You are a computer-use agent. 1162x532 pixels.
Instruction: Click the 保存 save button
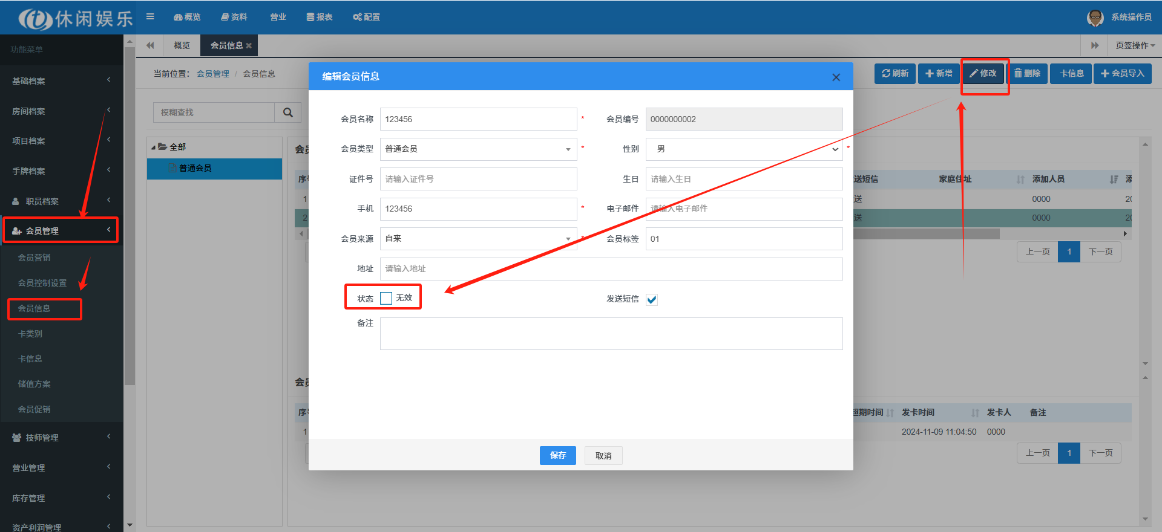557,455
